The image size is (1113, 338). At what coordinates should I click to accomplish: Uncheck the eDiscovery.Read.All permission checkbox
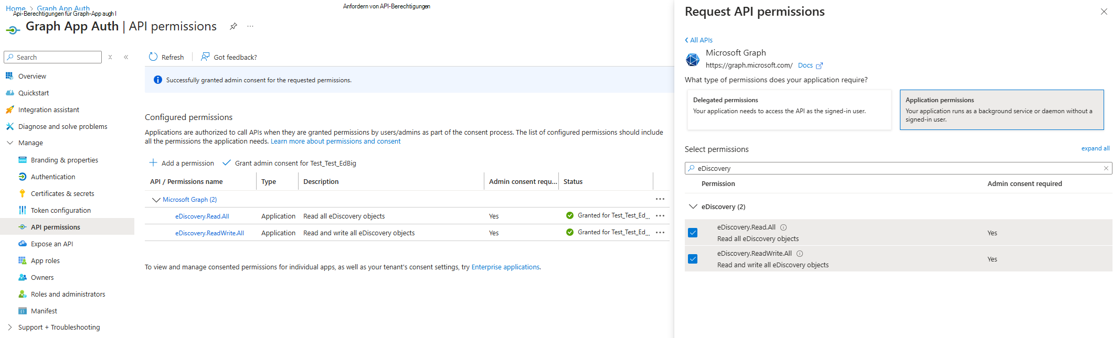[x=693, y=233]
